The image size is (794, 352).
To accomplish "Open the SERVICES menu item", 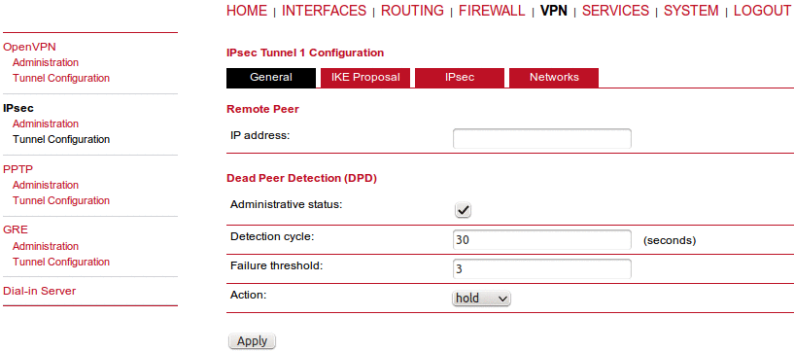I will pyautogui.click(x=615, y=11).
